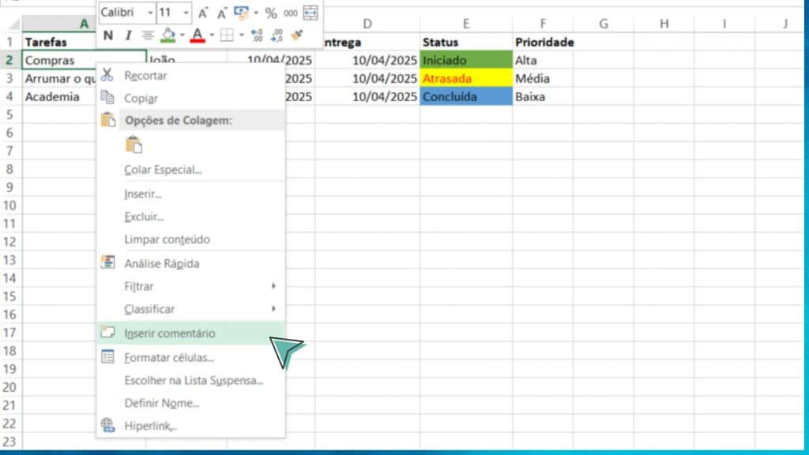Select the 10/04/2025 cell in Concluída row
This screenshot has width=809, height=455.
(367, 96)
